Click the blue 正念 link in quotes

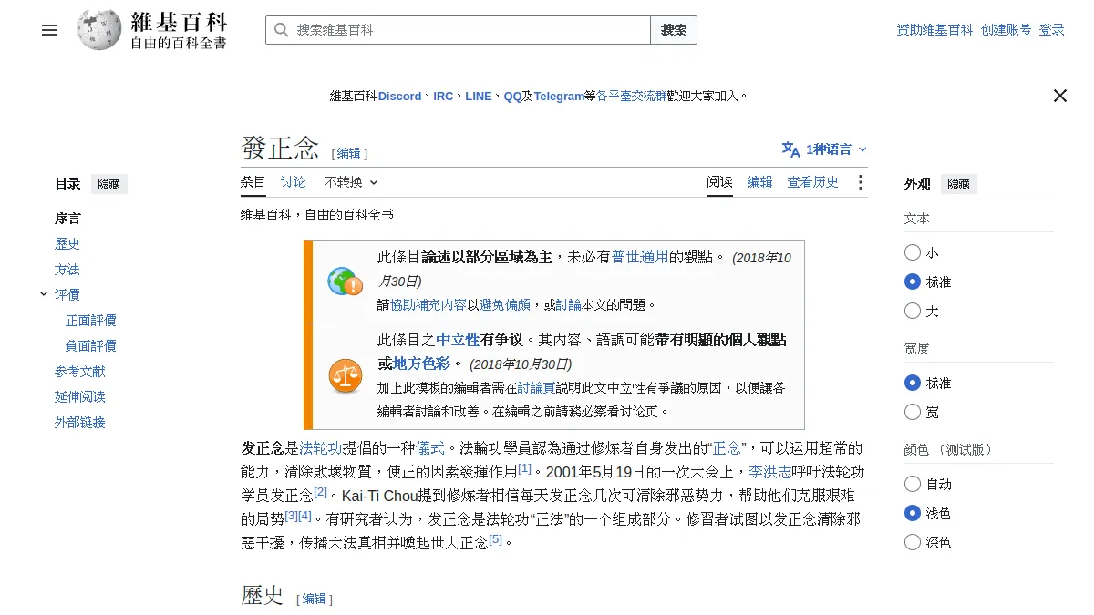727,448
